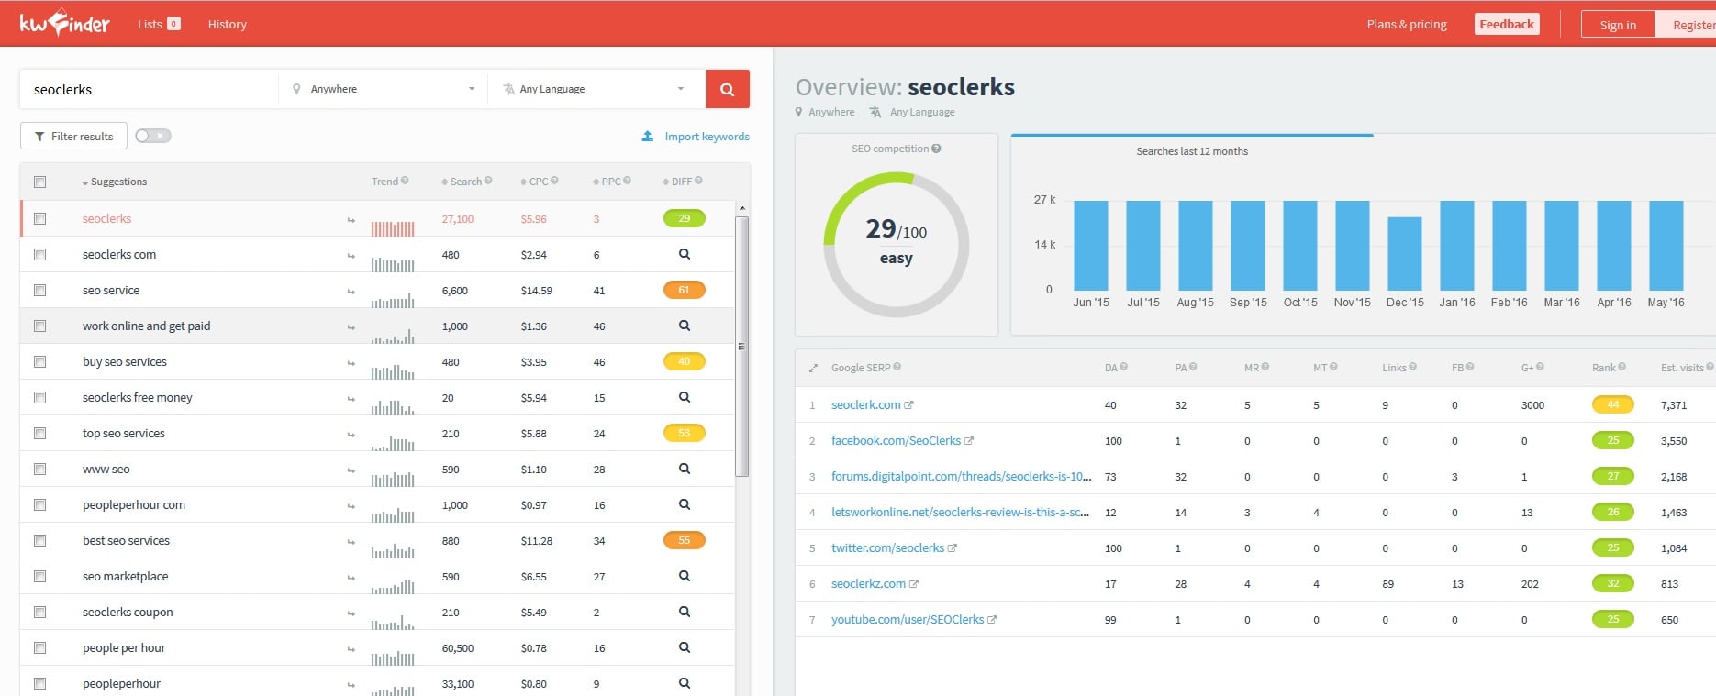Sort by the Suggestions column header

coord(117,182)
